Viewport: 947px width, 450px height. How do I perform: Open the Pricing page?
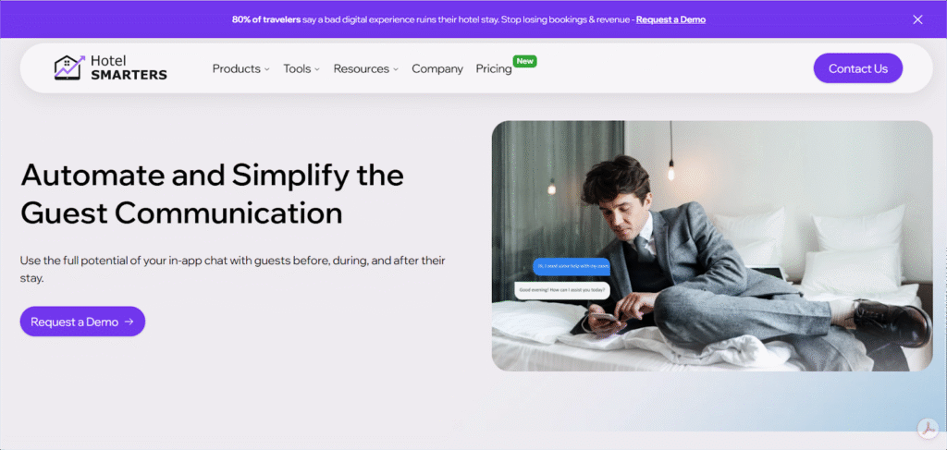tap(494, 68)
